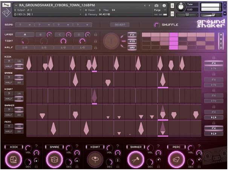Toggle the HALF button in Snare row
Image resolution: width=228 pixels, height=170 pixels.
click(x=8, y=82)
